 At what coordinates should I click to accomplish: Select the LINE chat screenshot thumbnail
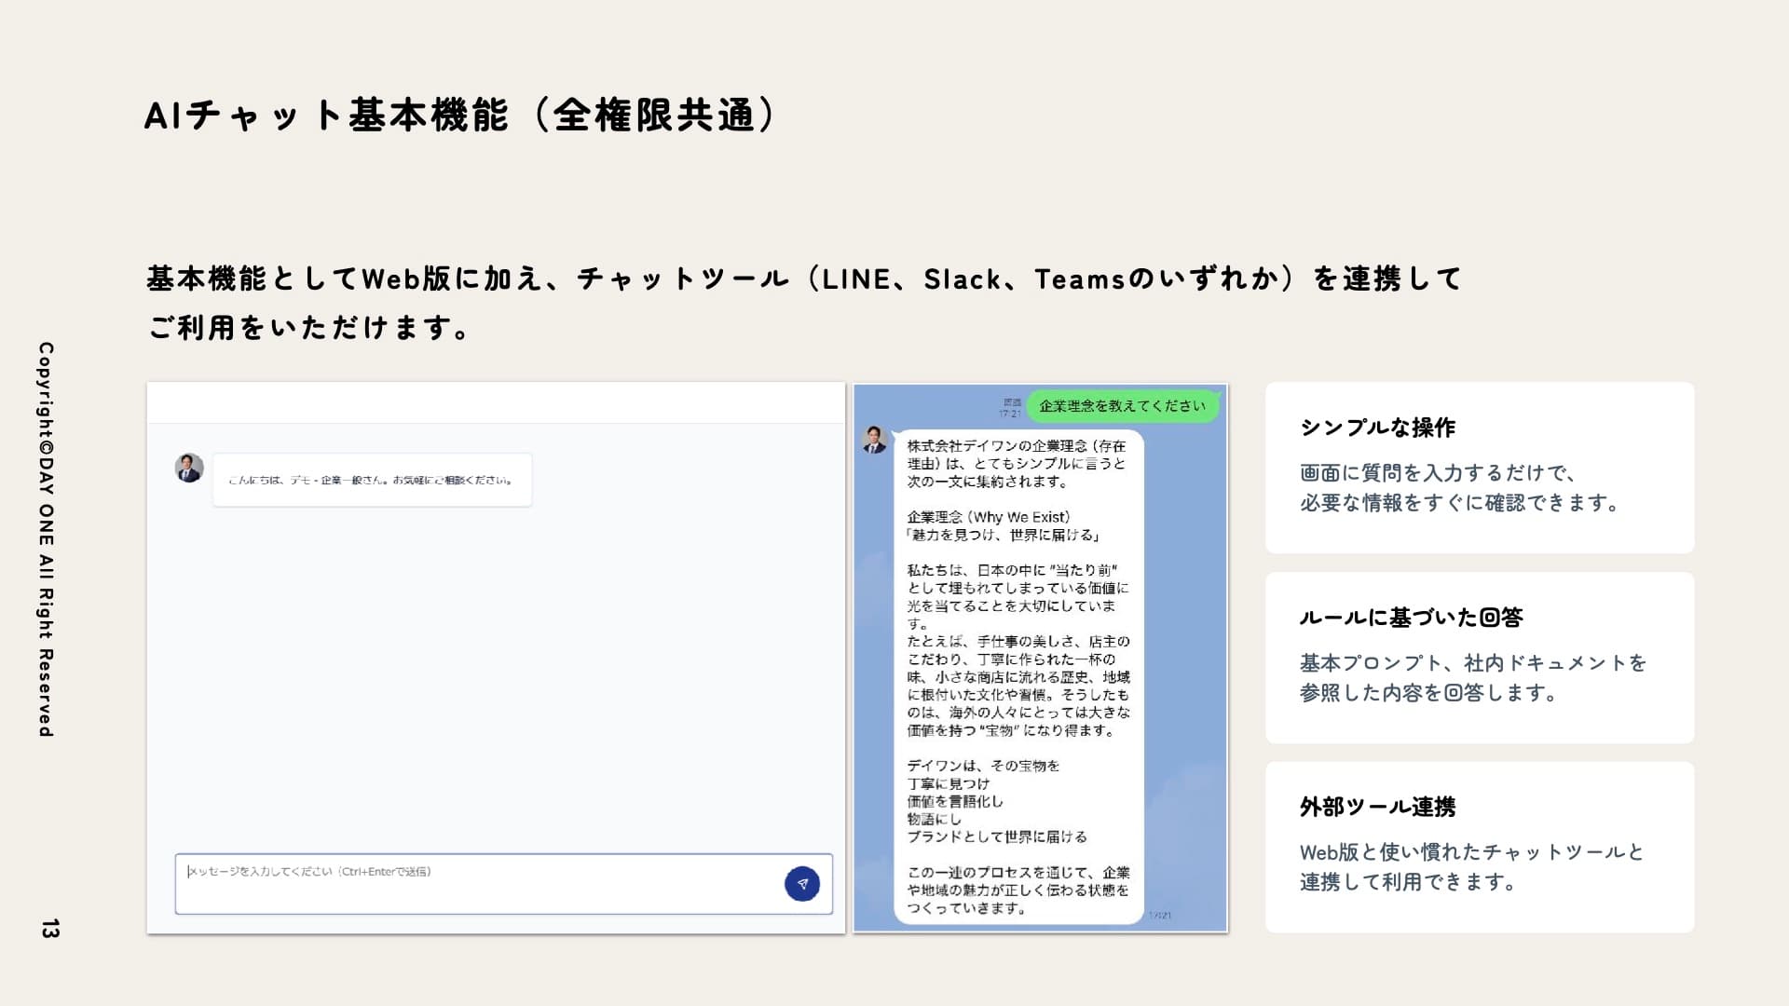click(x=1040, y=657)
